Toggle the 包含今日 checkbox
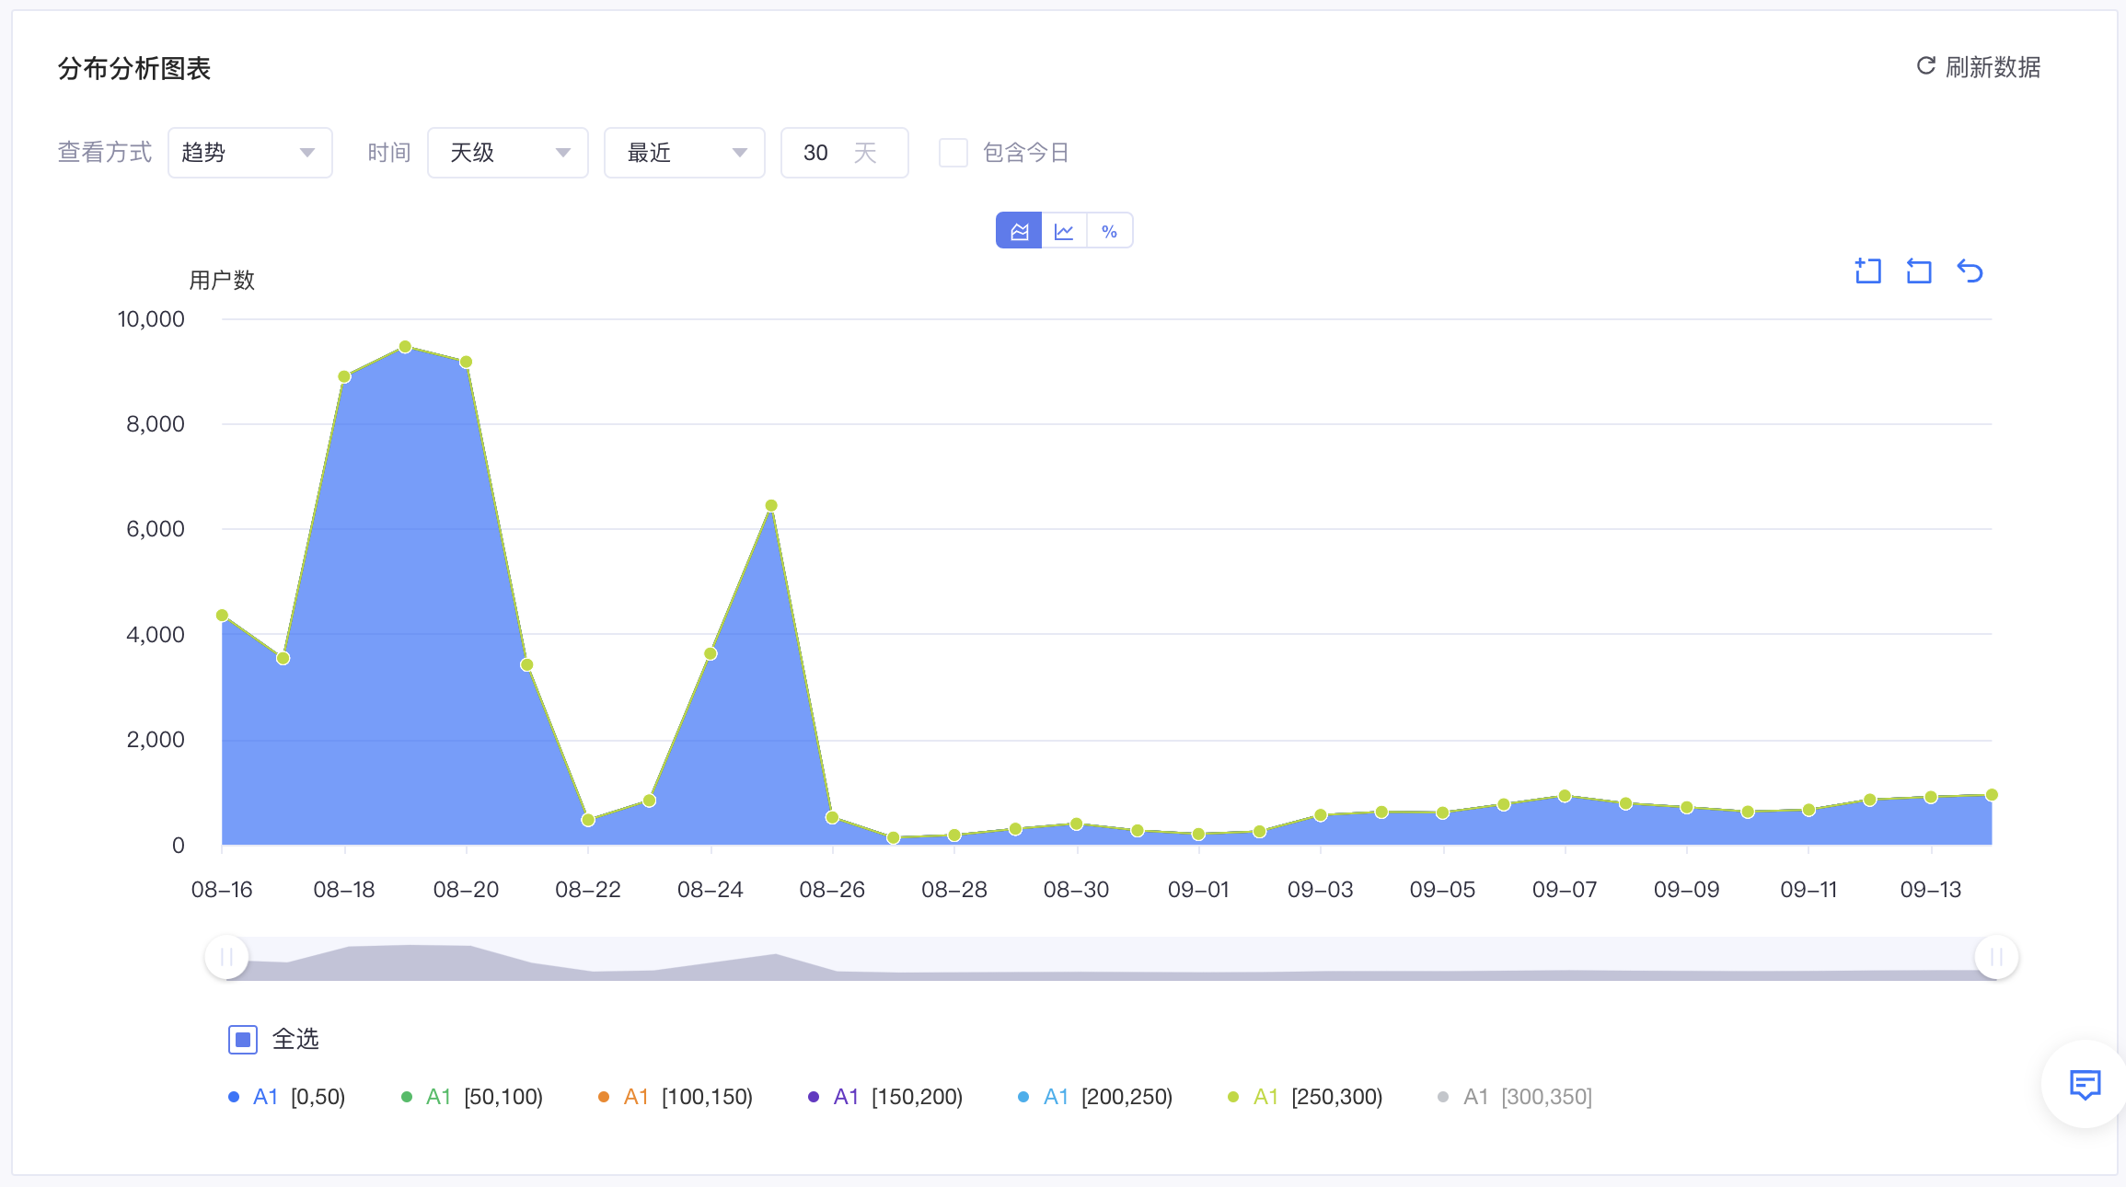This screenshot has width=2126, height=1187. [953, 153]
